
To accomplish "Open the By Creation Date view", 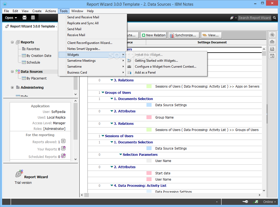I will pos(39,56).
